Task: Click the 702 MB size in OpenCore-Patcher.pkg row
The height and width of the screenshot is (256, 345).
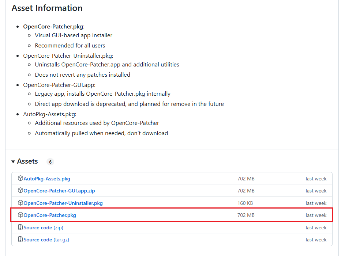Action: click(x=246, y=215)
